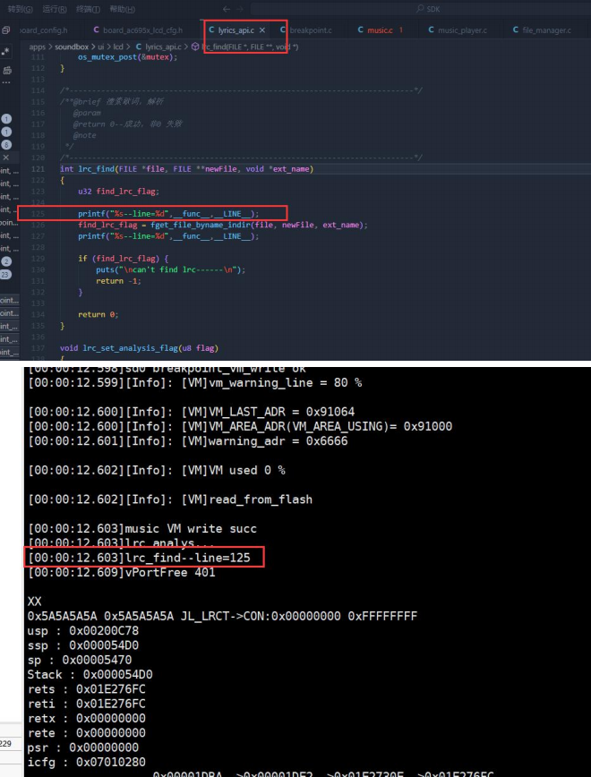
Task: Select 'ui' in the breadcrumb path
Action: 100,47
